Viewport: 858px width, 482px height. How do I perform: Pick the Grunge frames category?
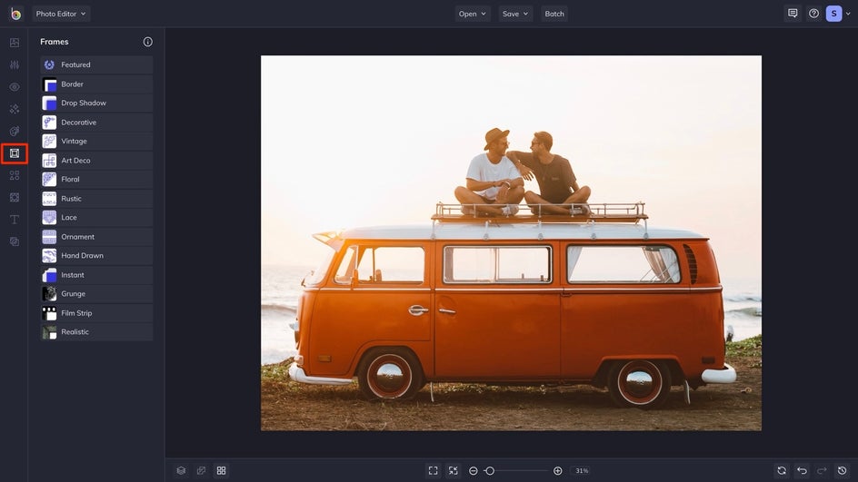[96, 293]
